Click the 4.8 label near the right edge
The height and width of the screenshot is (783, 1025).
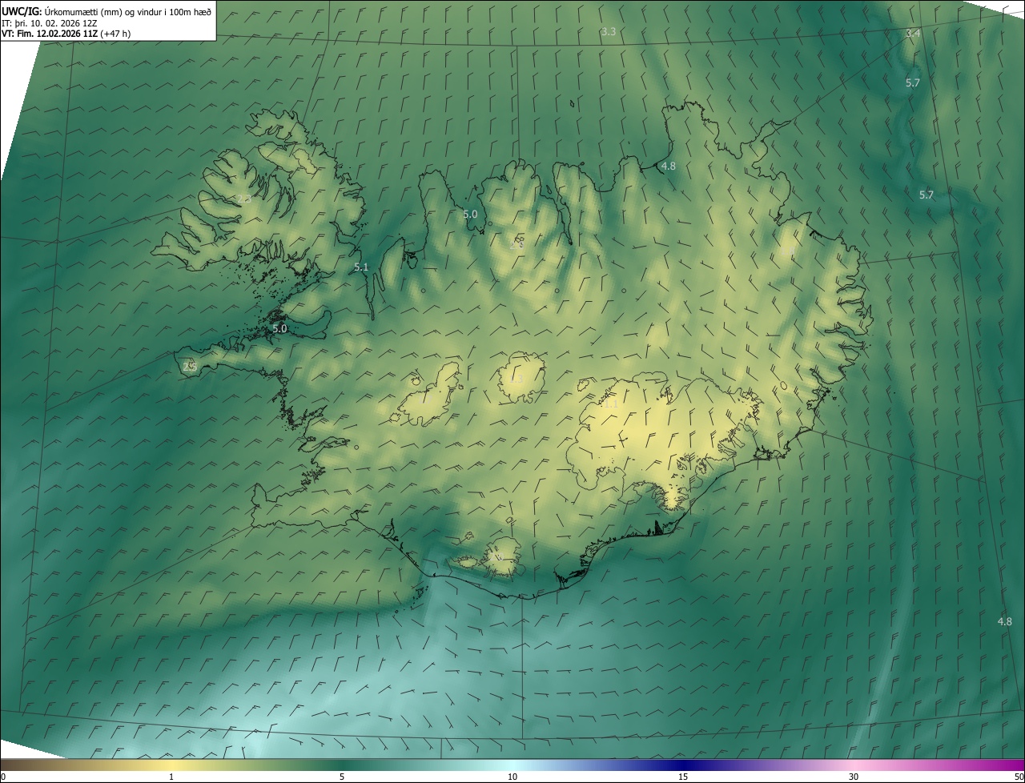(x=1004, y=621)
